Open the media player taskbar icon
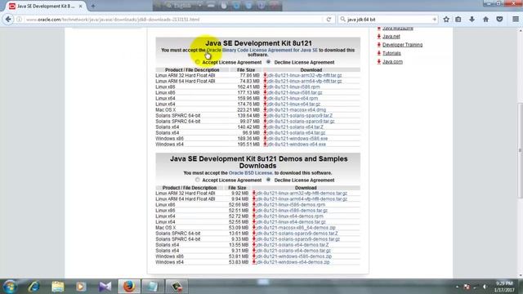The height and width of the screenshot is (294, 523). coord(81,287)
